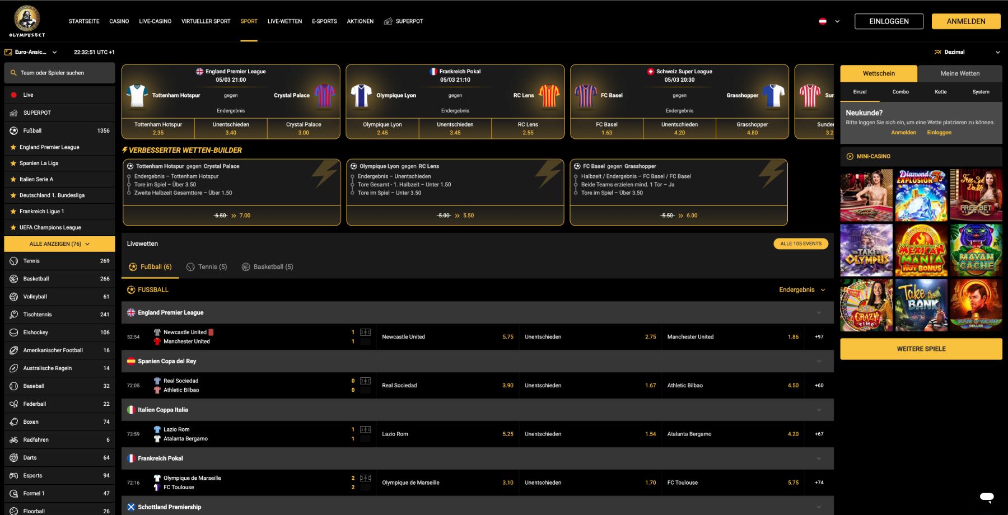Favorite star for UEFA Champions League
1008x515 pixels.
coord(13,228)
